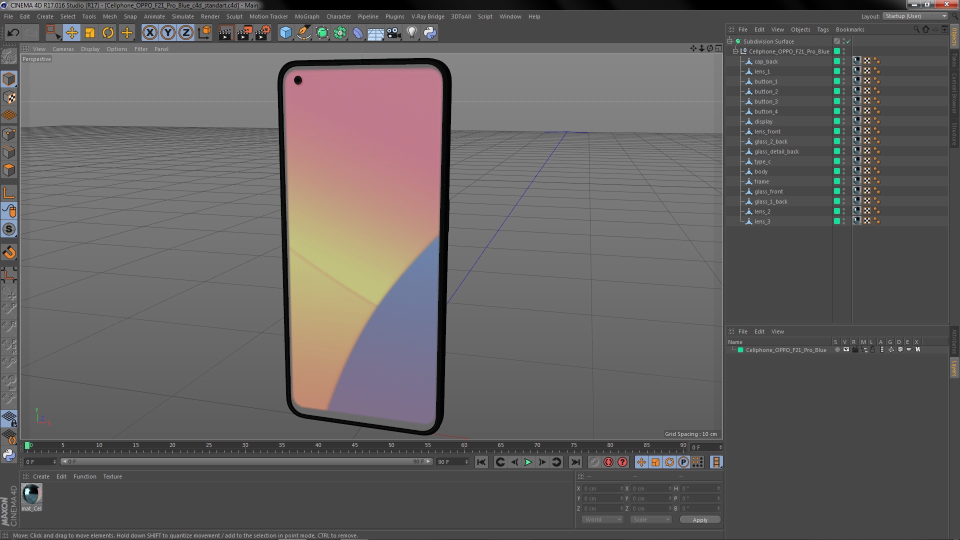960x540 pixels.
Task: Add a Cube primitive object
Action: (x=285, y=33)
